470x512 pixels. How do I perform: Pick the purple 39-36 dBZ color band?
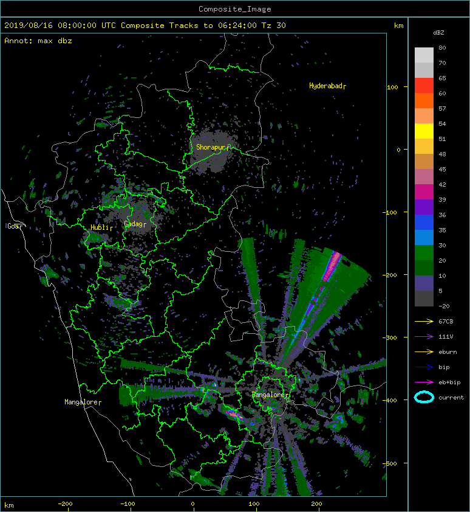pos(424,207)
